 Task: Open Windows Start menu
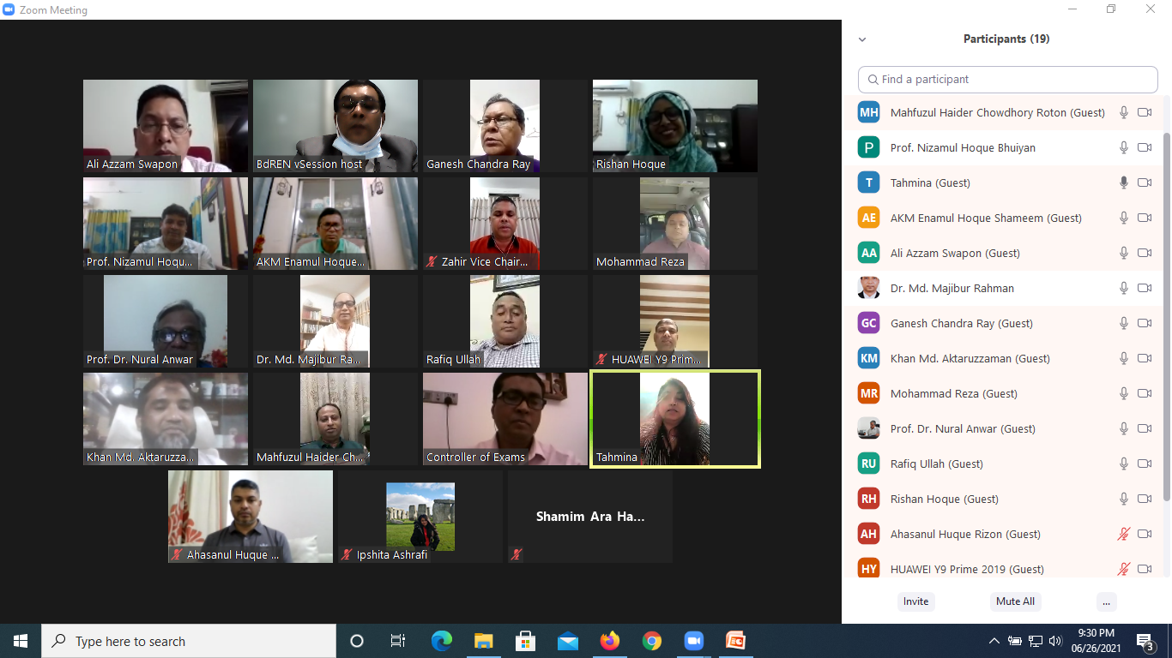[21, 641]
